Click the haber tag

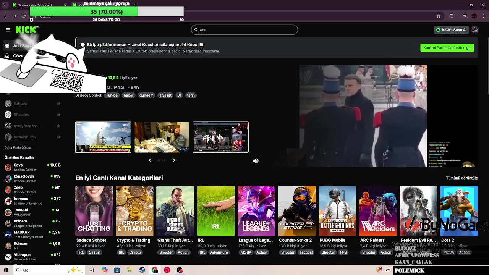129,95
